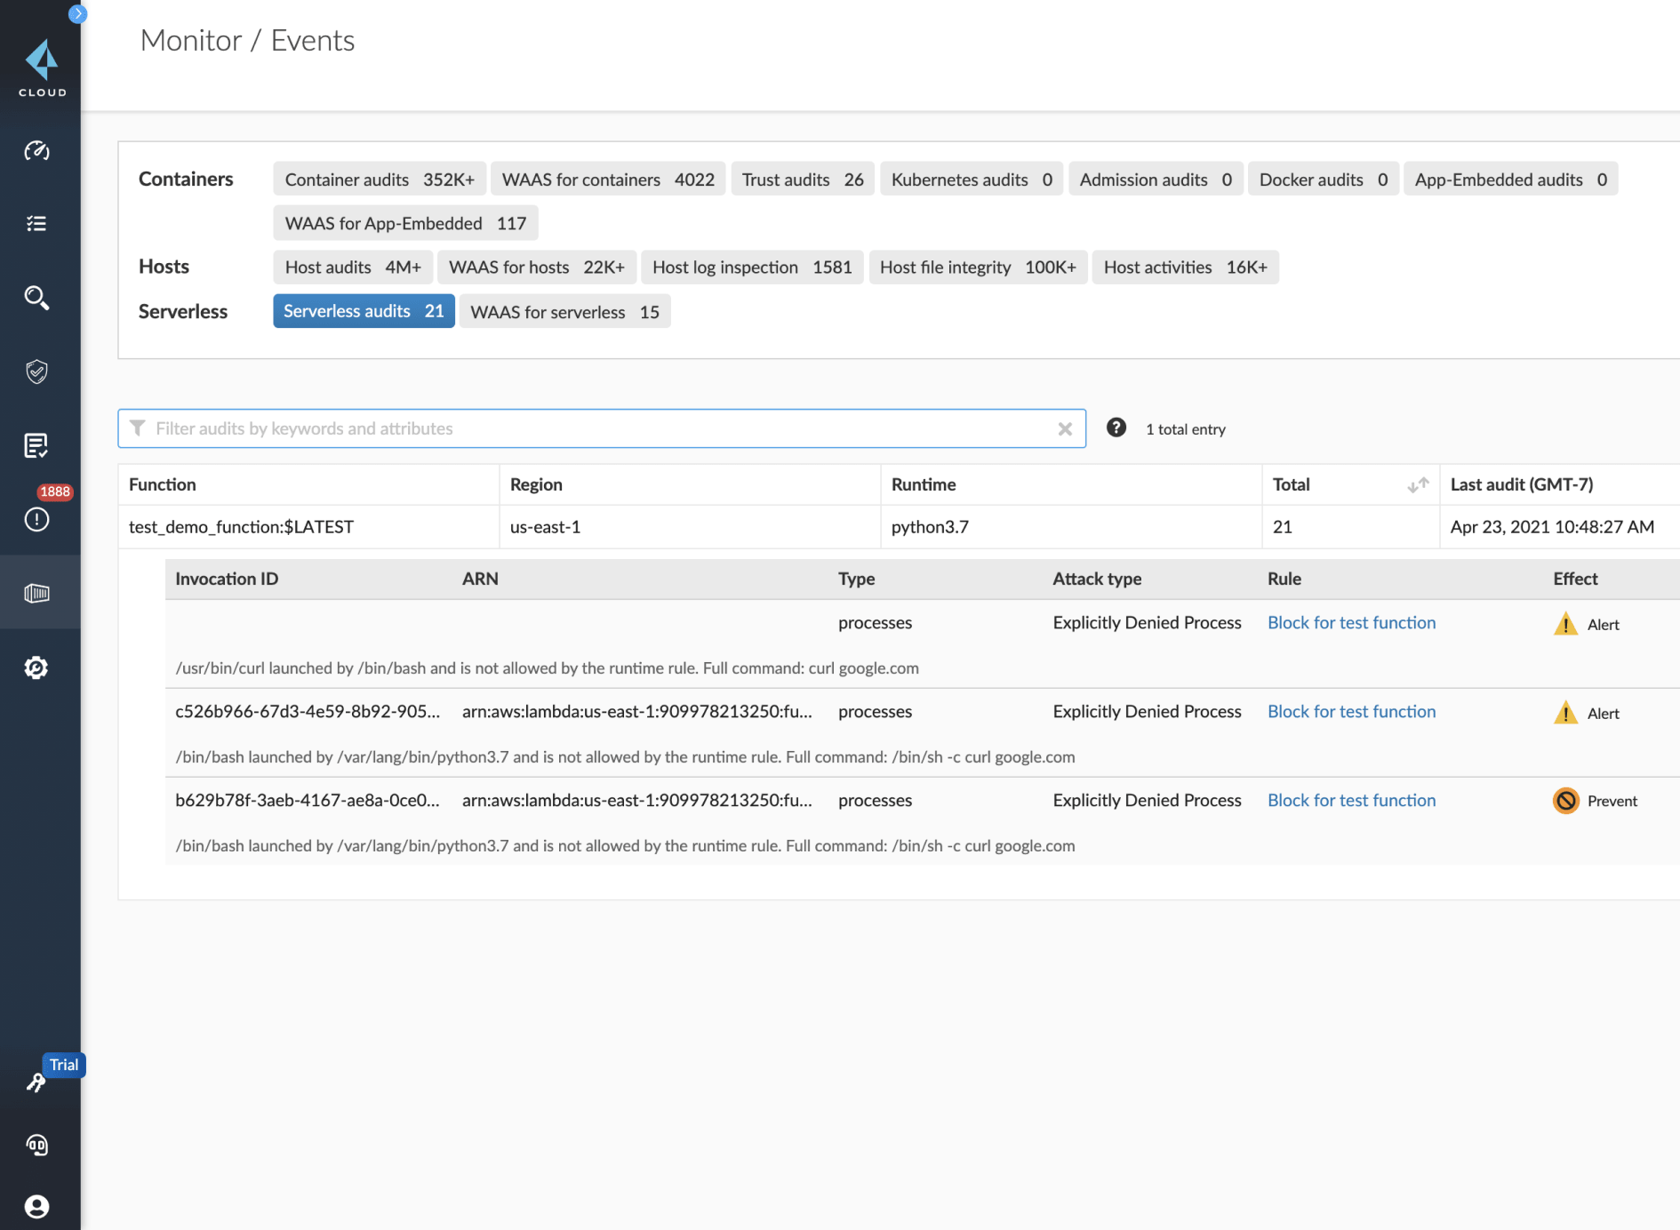Viewport: 1680px width, 1230px height.
Task: Select the Container audits tab
Action: point(380,180)
